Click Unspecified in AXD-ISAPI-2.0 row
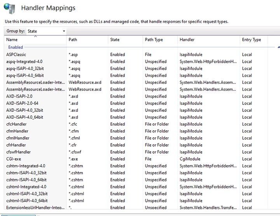Viewport: 280px width, 216px height. [x=156, y=96]
